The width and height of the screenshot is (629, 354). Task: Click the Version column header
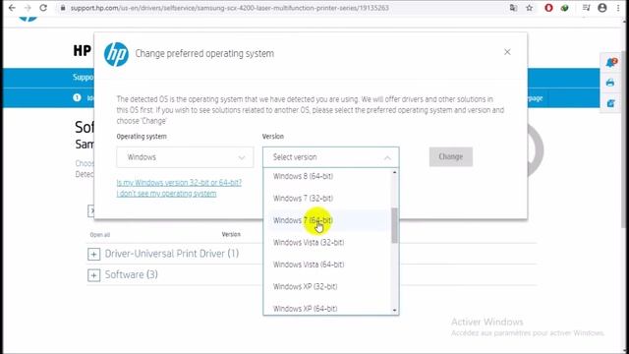(231, 234)
